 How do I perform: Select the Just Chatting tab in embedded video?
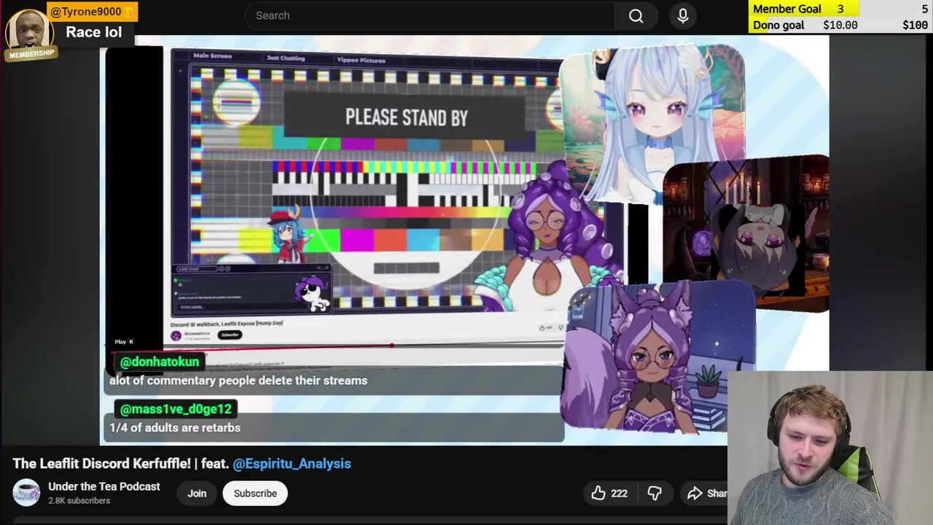click(x=286, y=58)
